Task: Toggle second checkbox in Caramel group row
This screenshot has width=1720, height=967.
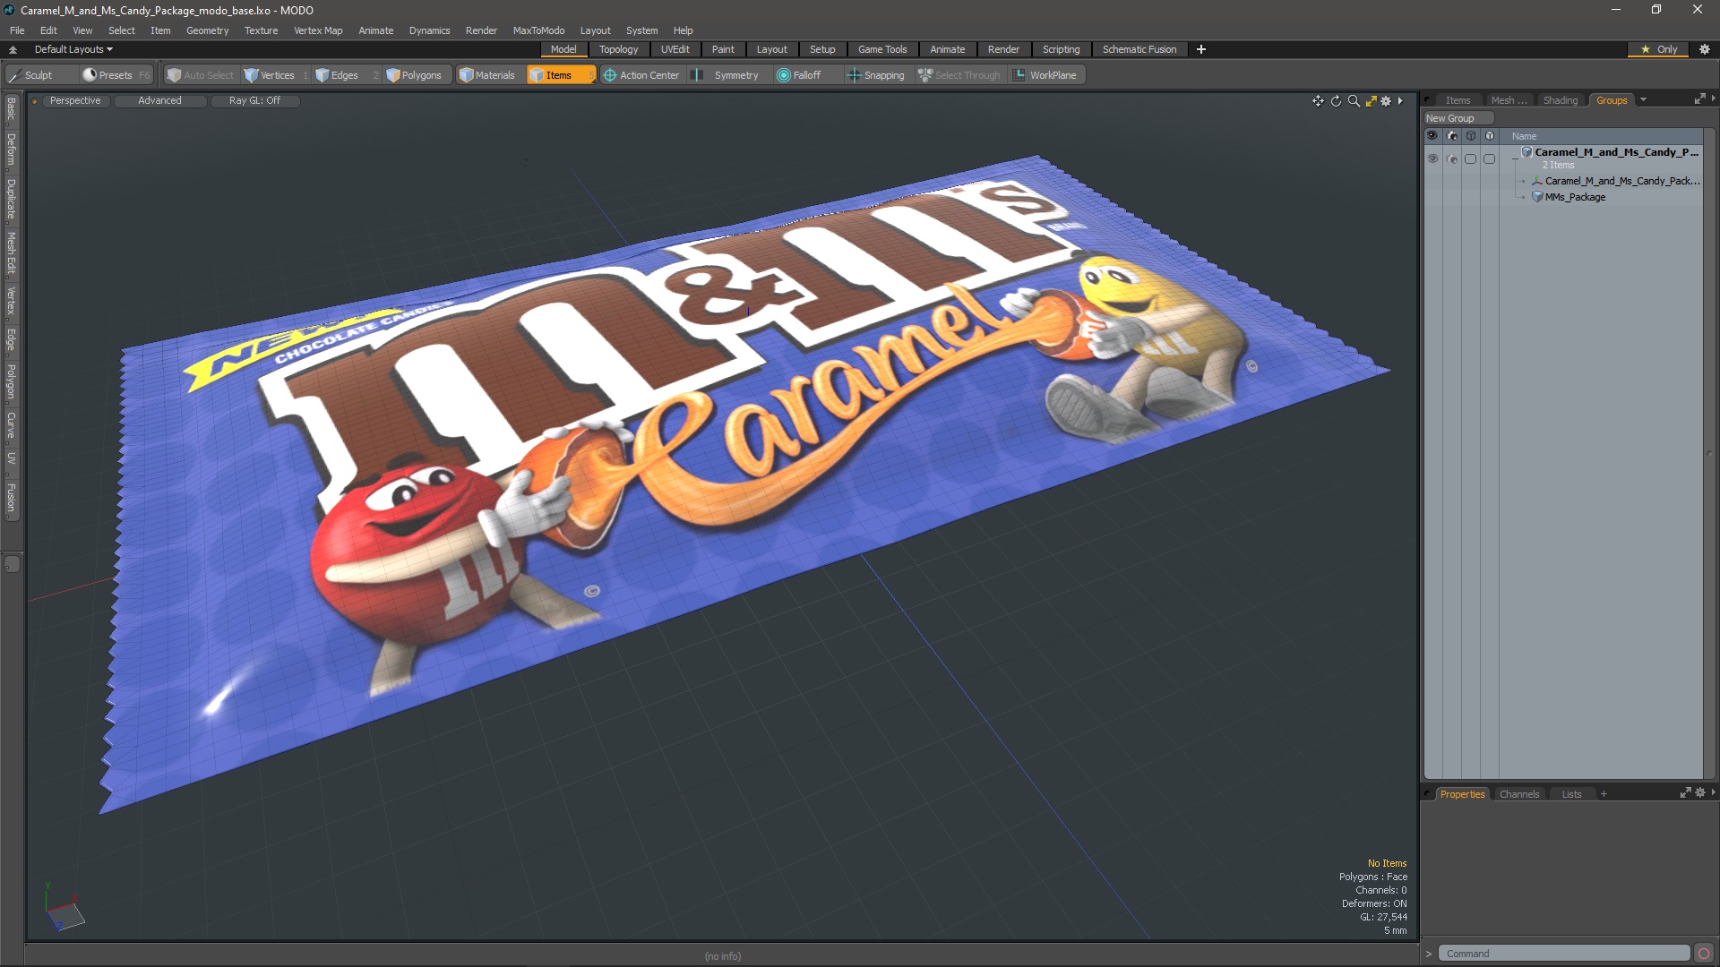Action: coord(1490,159)
